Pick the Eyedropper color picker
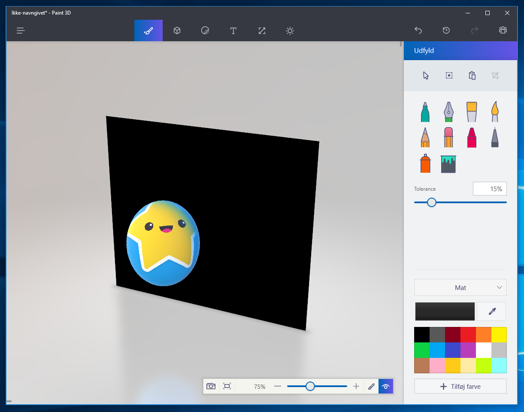 click(x=491, y=311)
